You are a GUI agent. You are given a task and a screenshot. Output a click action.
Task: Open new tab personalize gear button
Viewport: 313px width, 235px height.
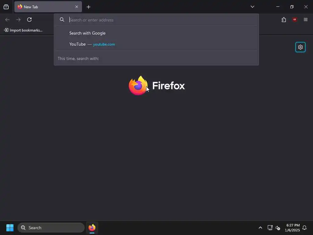pyautogui.click(x=300, y=47)
